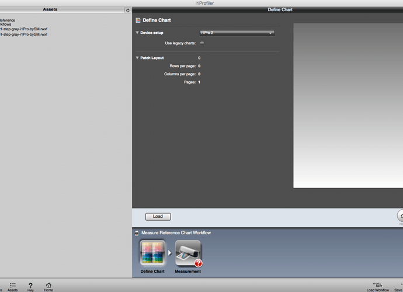Click the arrow between workflow steps
This screenshot has width=403, height=292.
coord(169,253)
